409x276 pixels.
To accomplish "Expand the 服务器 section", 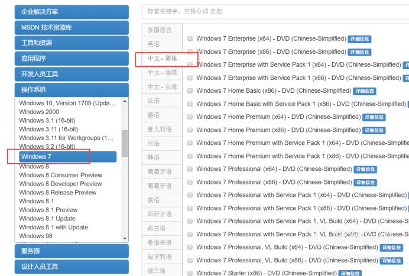I will pos(72,251).
